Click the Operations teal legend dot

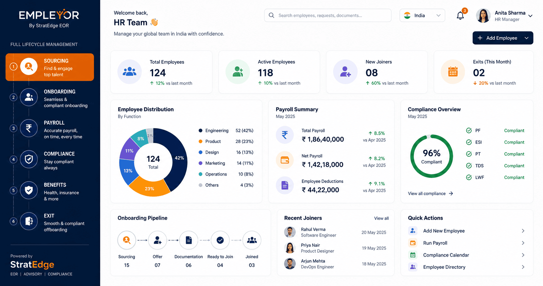(200, 174)
